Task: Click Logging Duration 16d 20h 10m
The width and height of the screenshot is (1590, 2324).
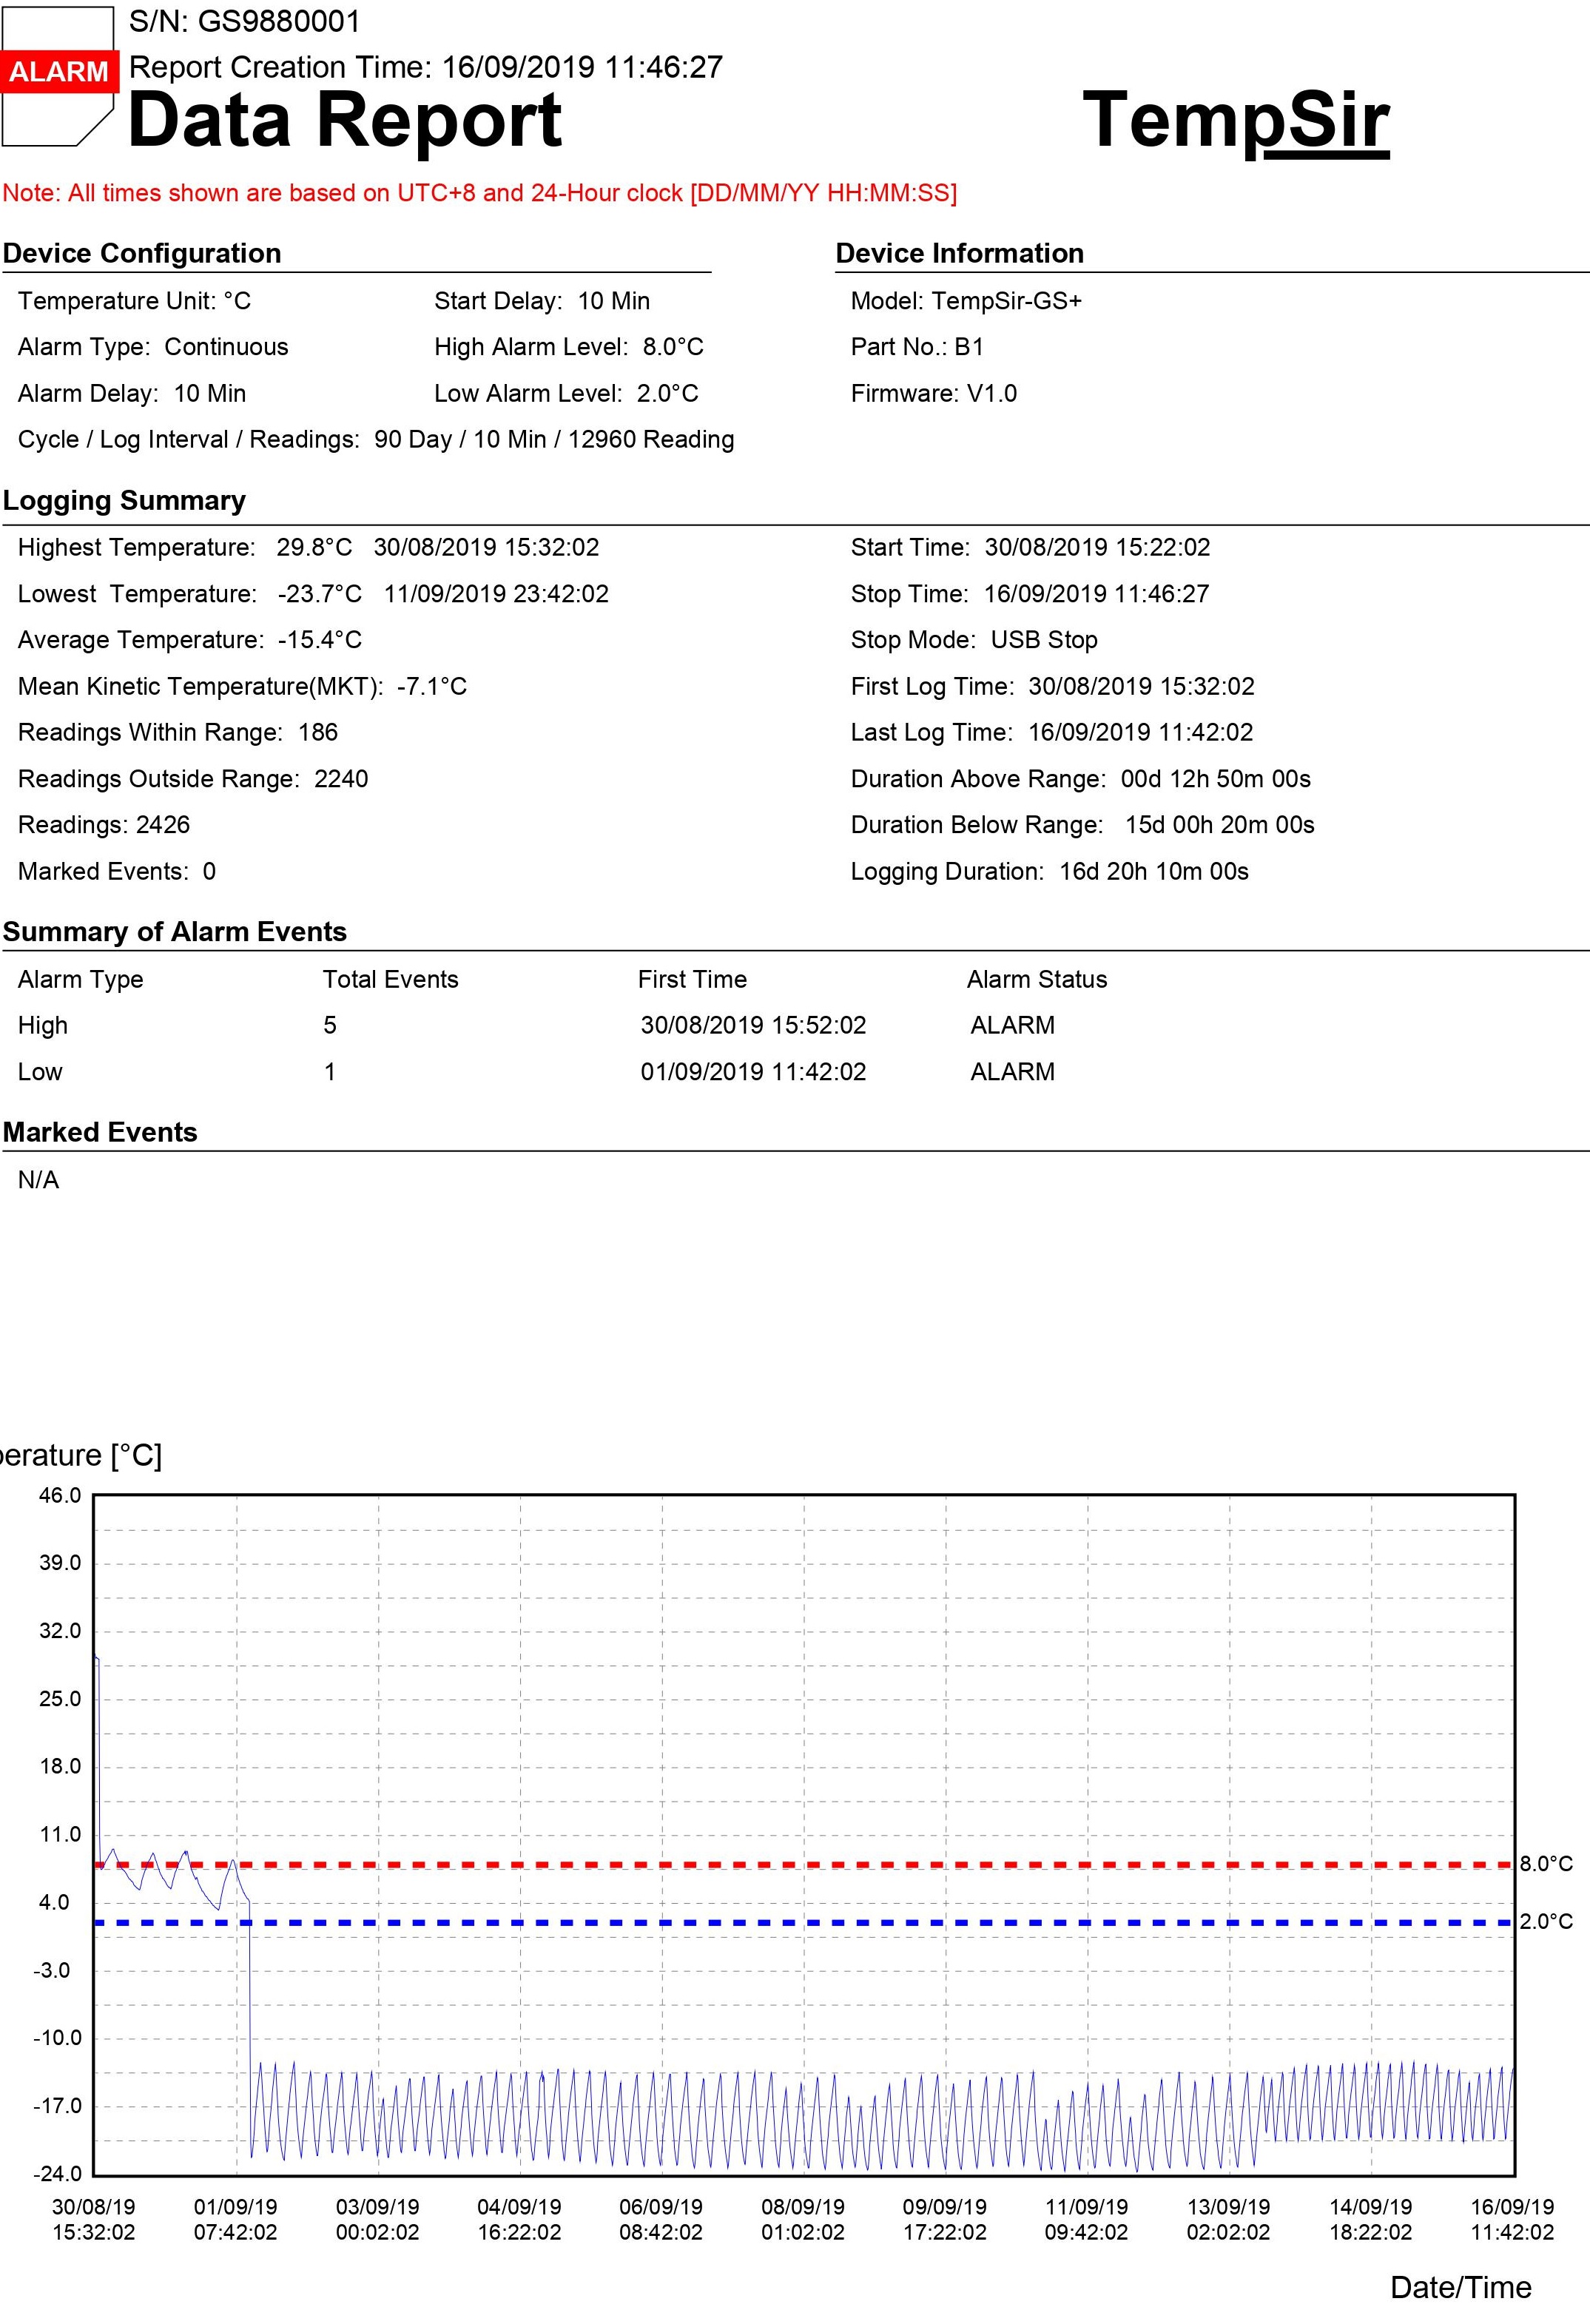Action: coord(1050,871)
